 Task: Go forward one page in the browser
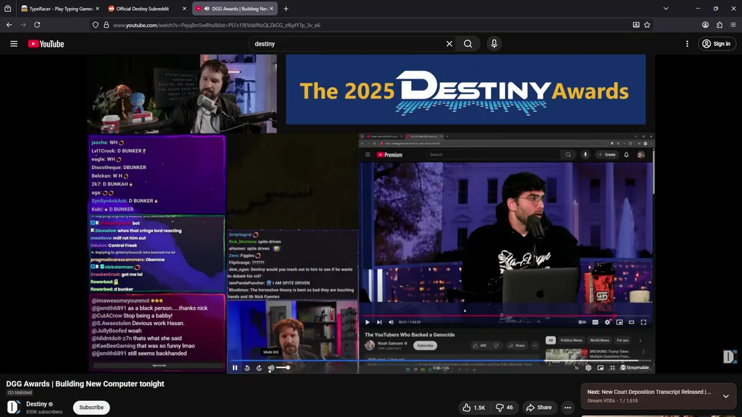[23, 25]
